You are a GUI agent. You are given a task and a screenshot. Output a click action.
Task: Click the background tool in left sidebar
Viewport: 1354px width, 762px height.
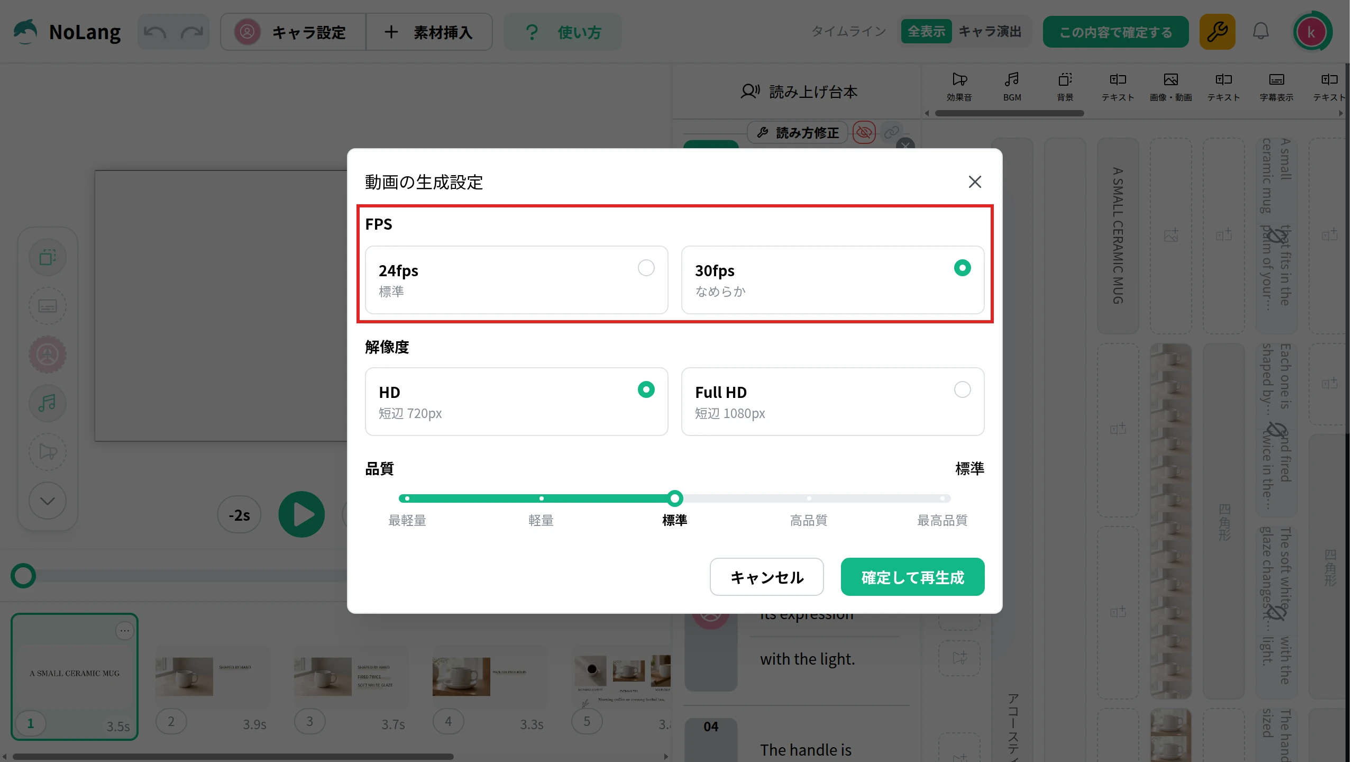click(x=48, y=258)
